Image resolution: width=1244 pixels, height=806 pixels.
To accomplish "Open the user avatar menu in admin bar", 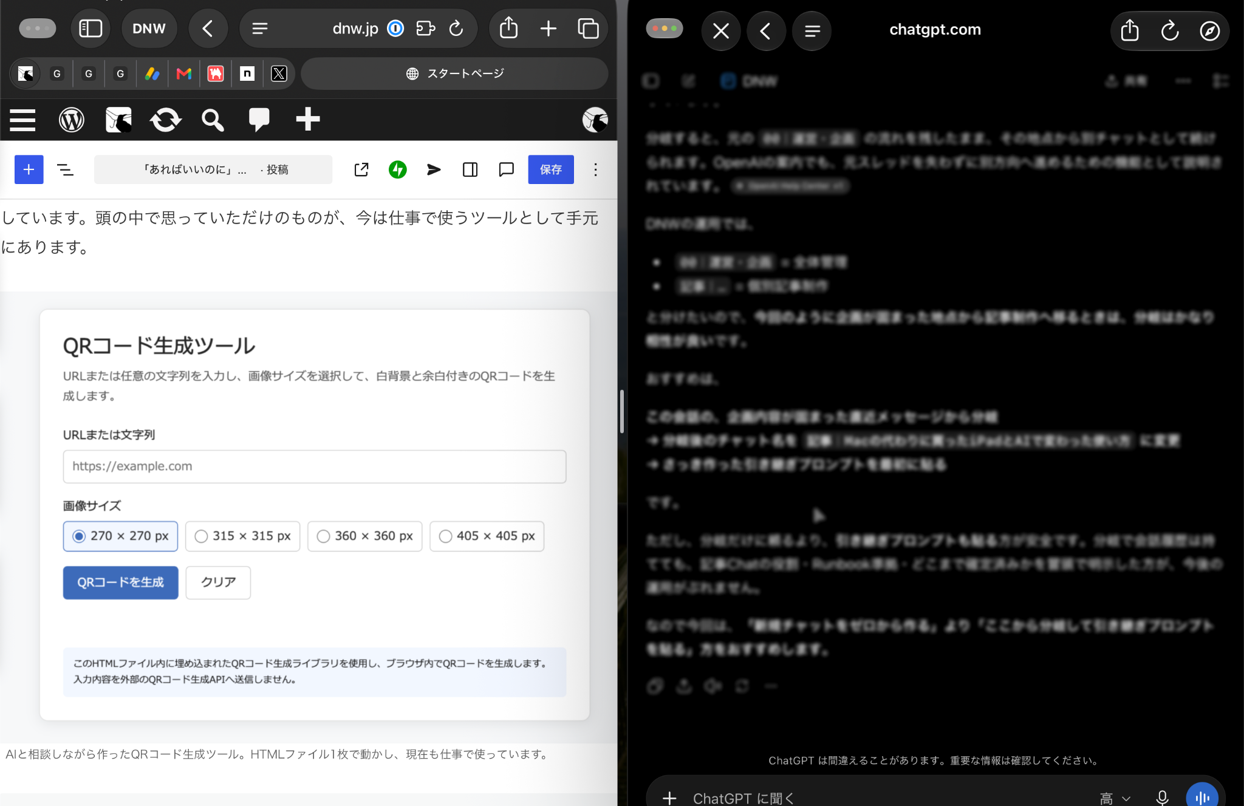I will coord(595,120).
